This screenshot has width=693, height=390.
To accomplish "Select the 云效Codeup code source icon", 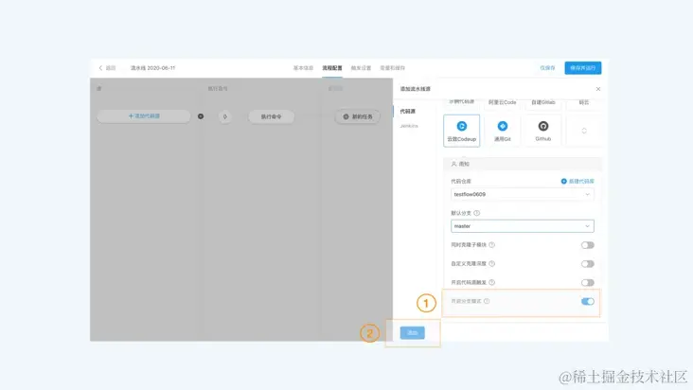I will (461, 126).
